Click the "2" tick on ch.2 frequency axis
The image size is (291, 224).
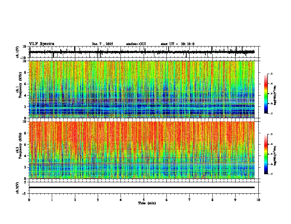click(26, 167)
